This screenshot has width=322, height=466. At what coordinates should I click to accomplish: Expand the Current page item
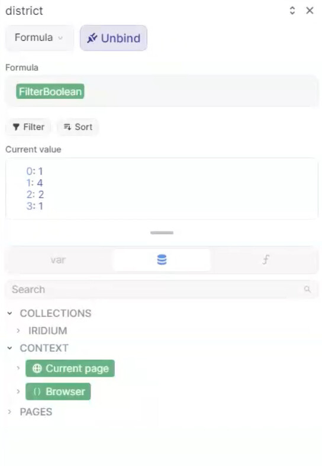[18, 368]
